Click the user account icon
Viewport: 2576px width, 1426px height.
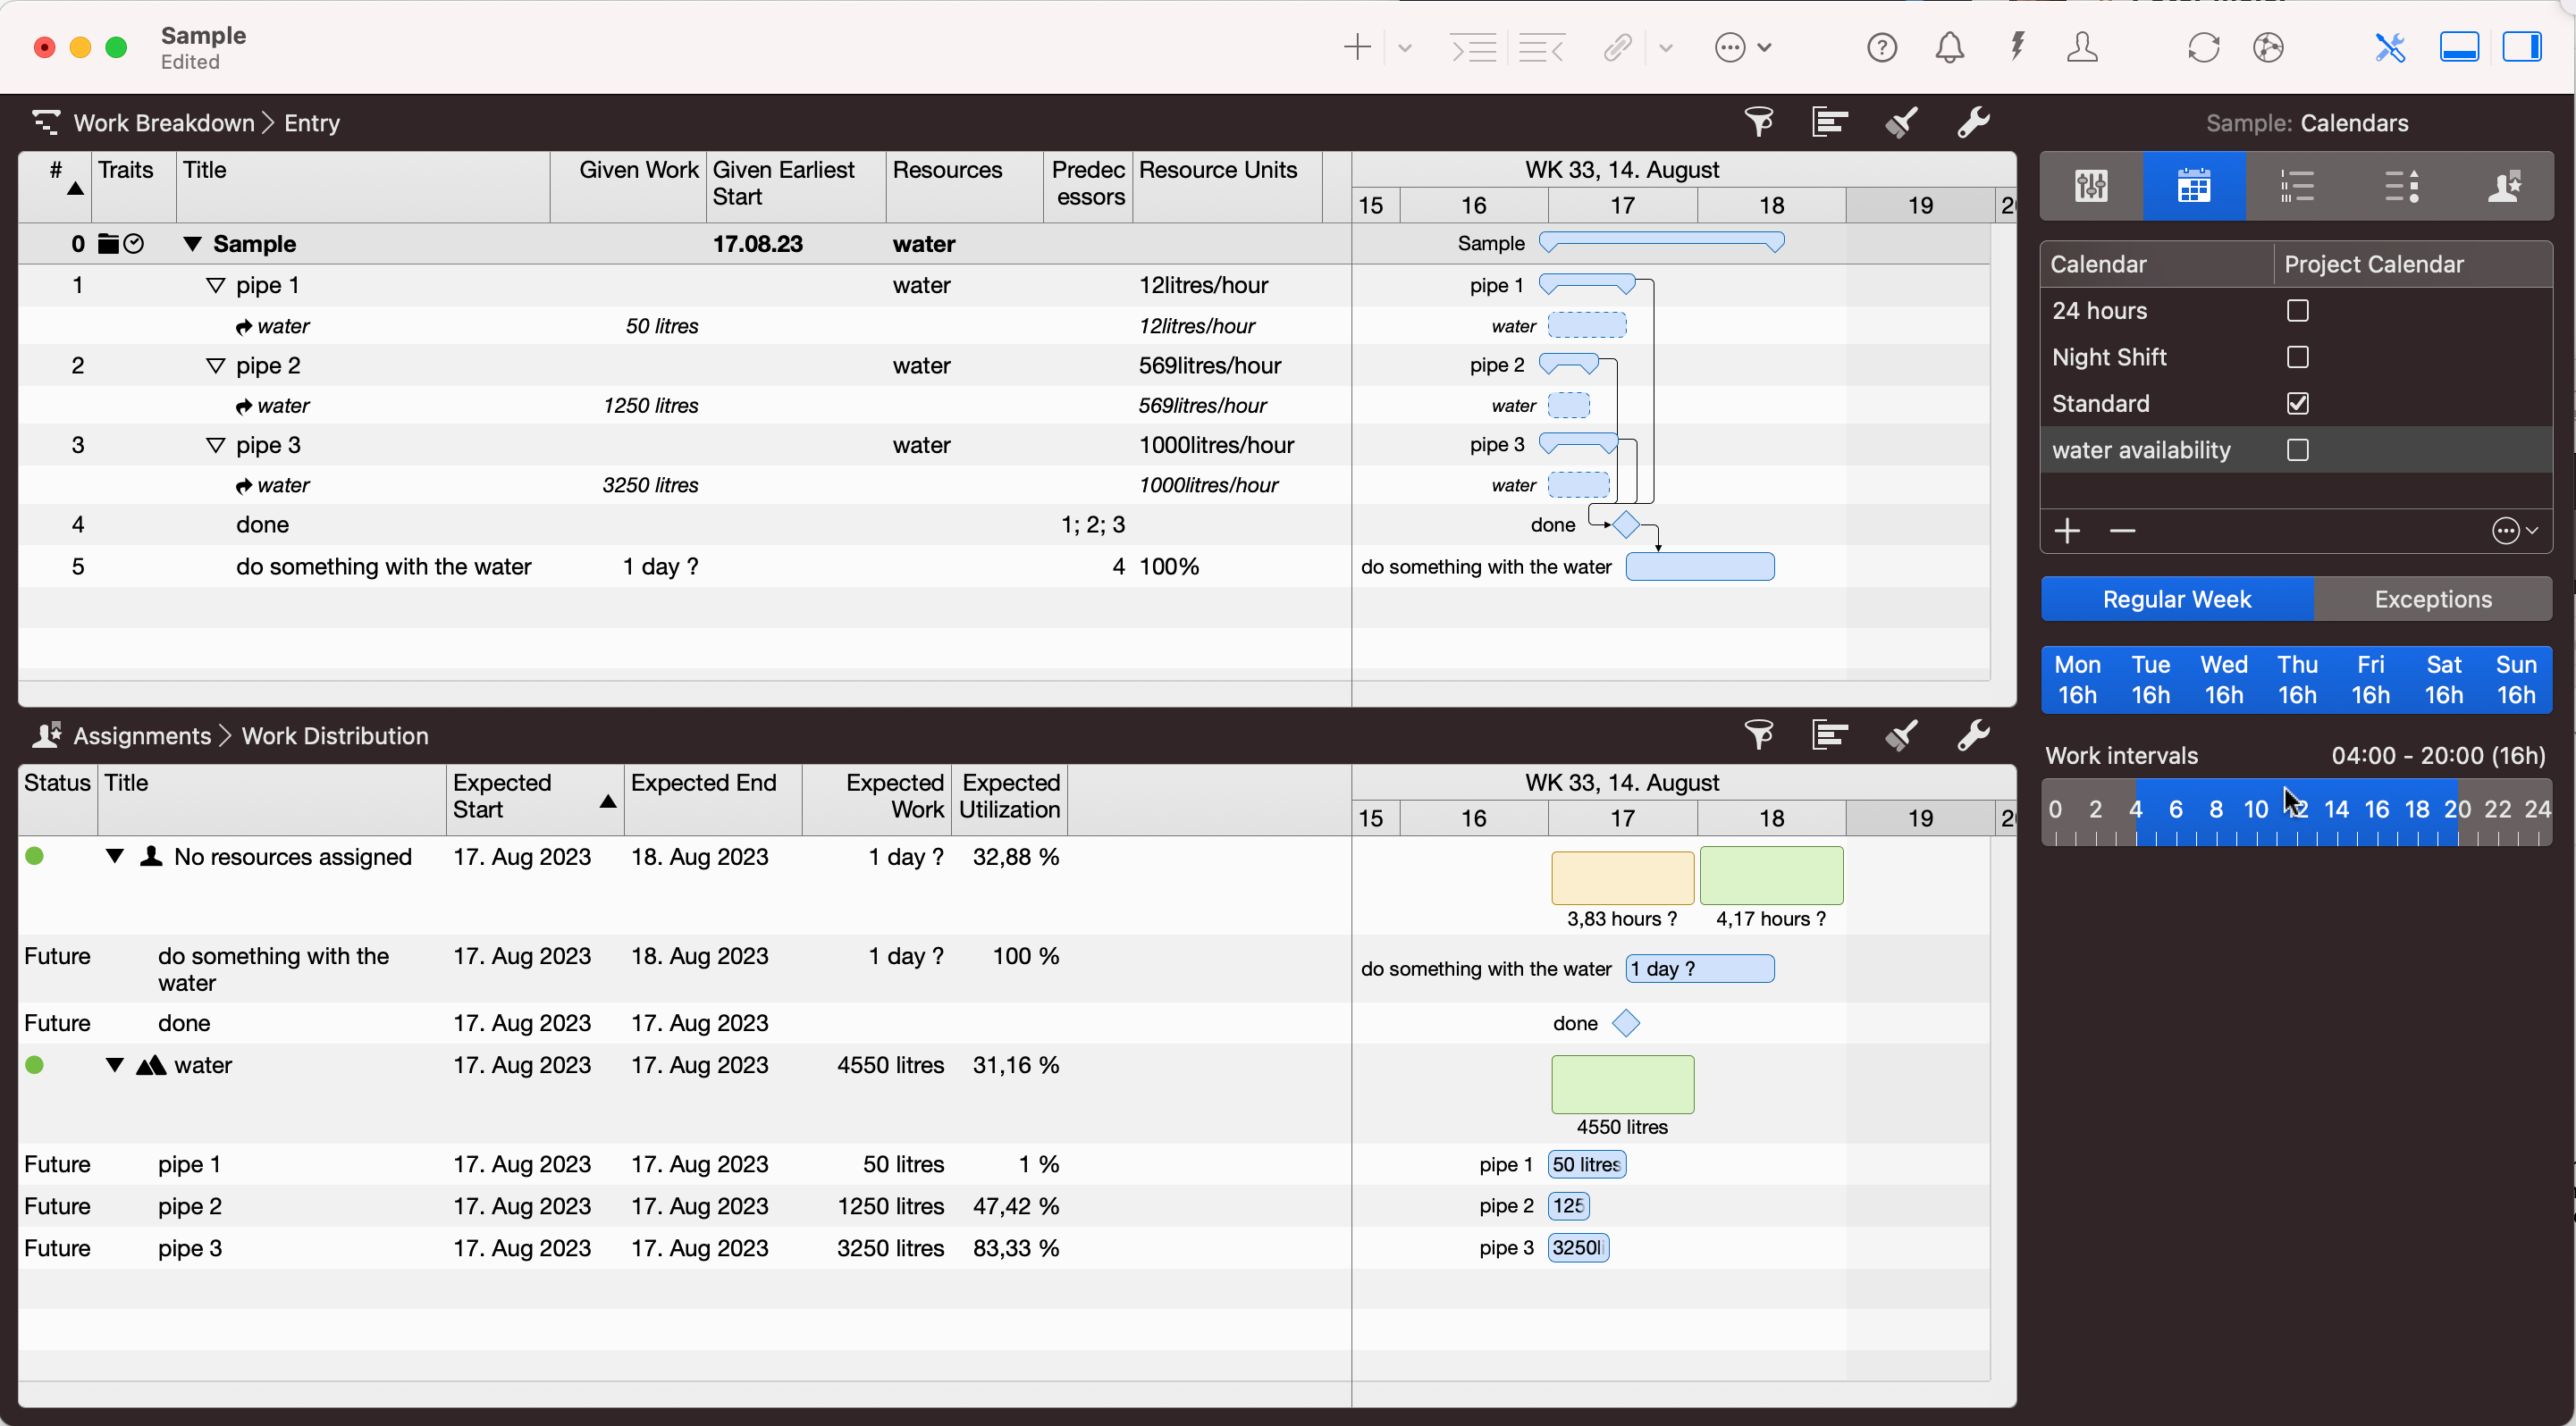pos(2082,47)
